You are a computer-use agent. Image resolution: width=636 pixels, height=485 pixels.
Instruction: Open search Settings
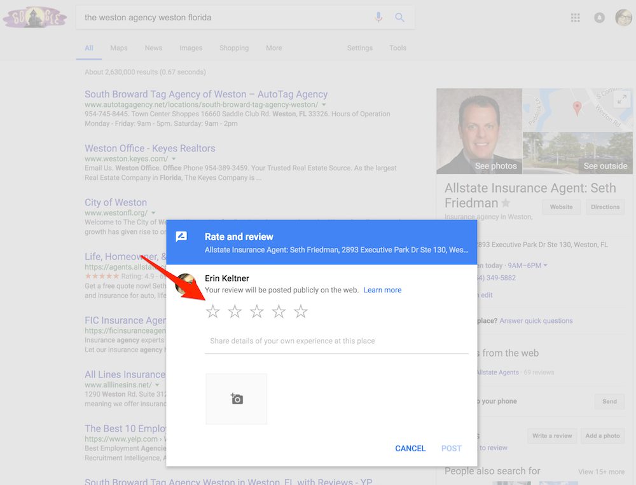click(359, 48)
